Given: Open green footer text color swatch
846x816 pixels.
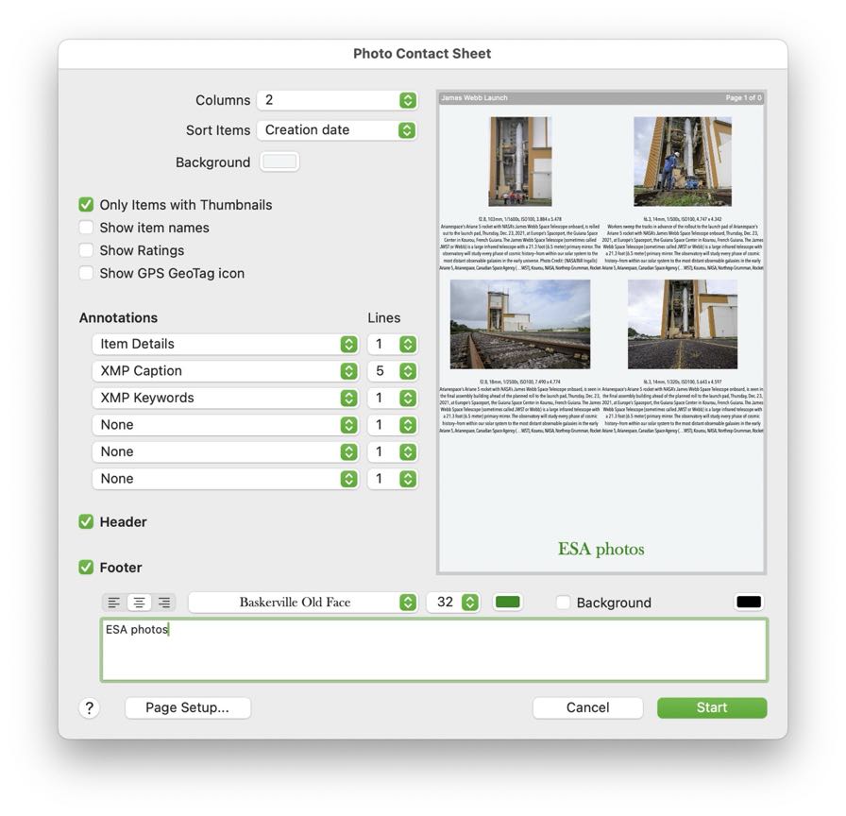Looking at the screenshot, I should [507, 603].
